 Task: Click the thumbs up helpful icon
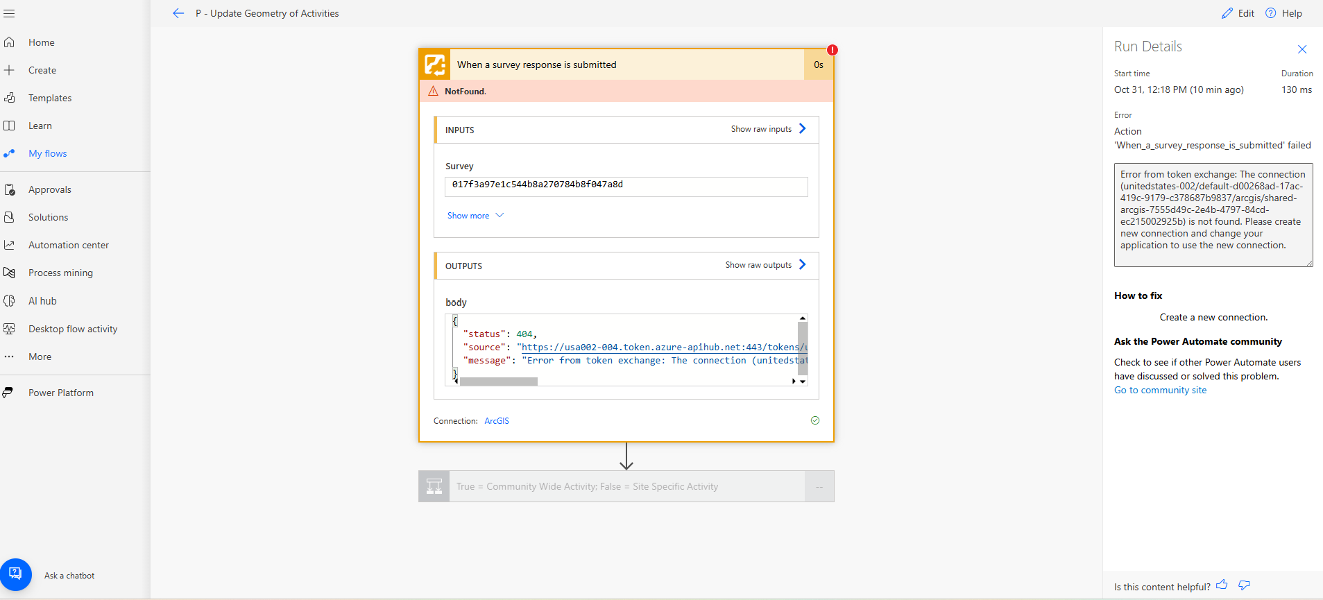tap(1222, 585)
